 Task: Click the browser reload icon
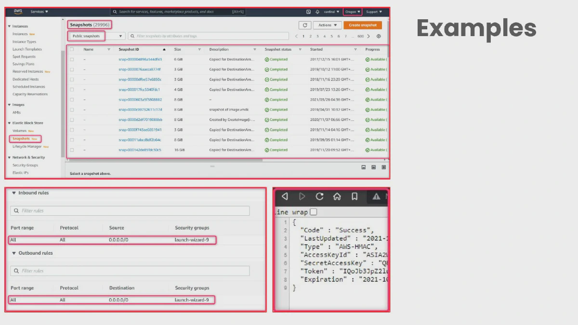tap(319, 196)
